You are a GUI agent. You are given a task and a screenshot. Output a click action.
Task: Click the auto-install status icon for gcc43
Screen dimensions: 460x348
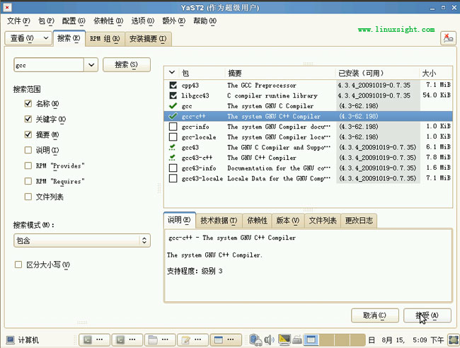tap(173, 147)
